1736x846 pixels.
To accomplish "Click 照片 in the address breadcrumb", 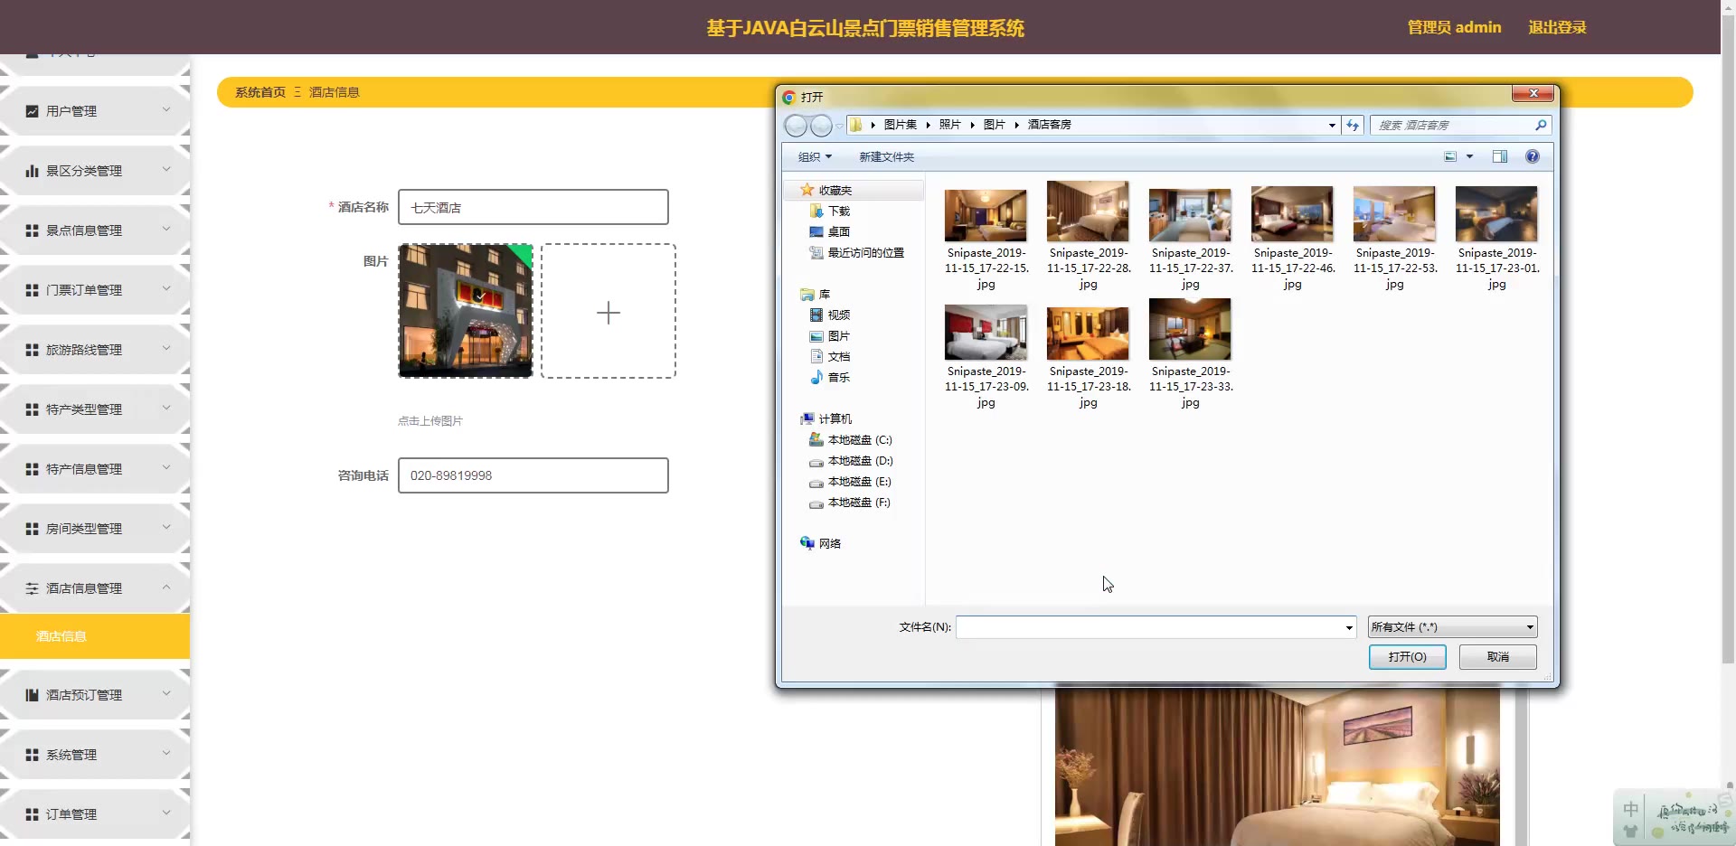I will [949, 125].
